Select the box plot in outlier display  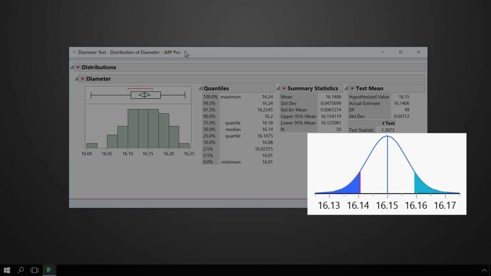point(145,95)
